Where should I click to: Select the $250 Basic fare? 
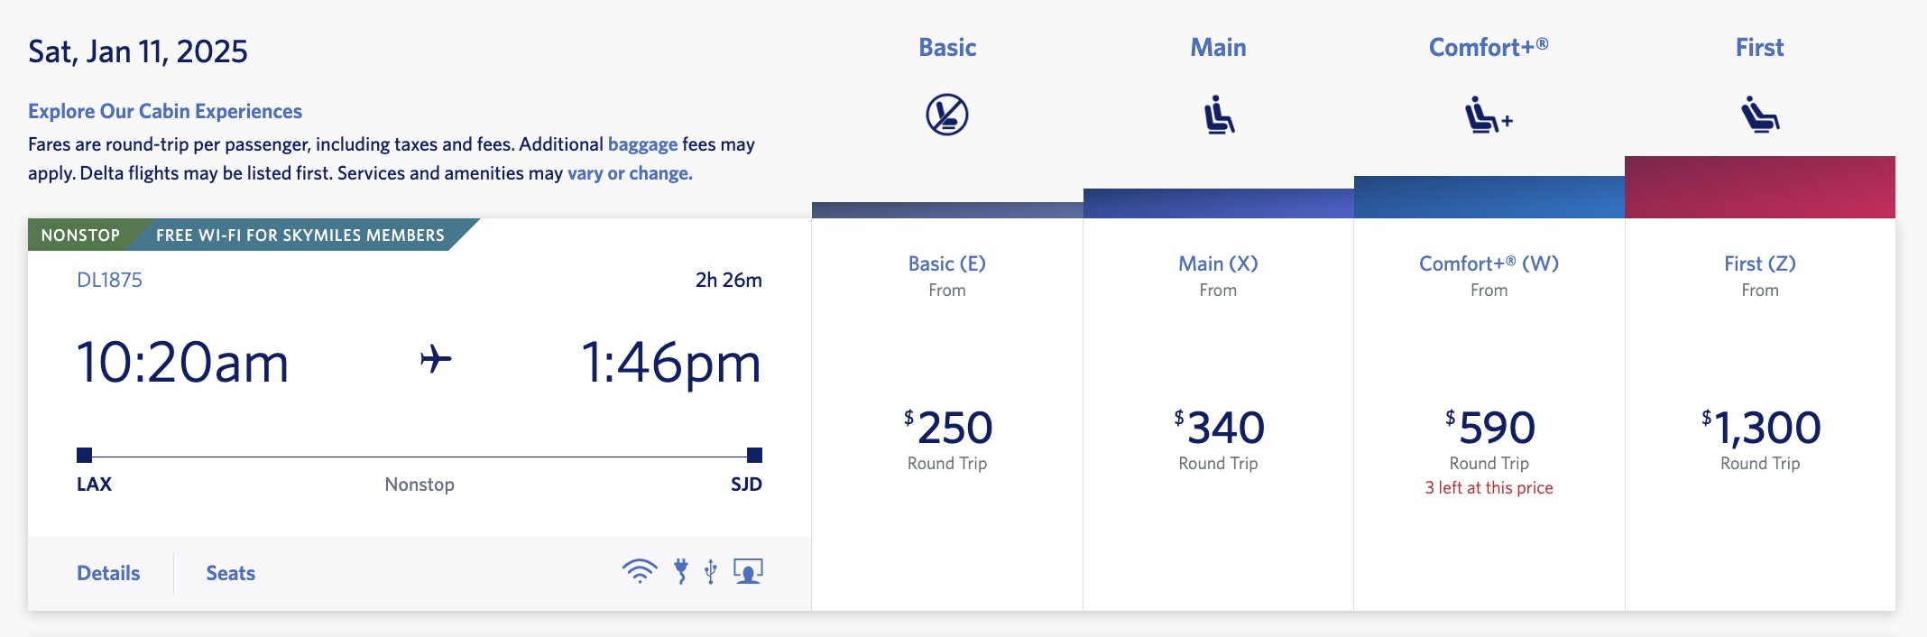point(945,424)
